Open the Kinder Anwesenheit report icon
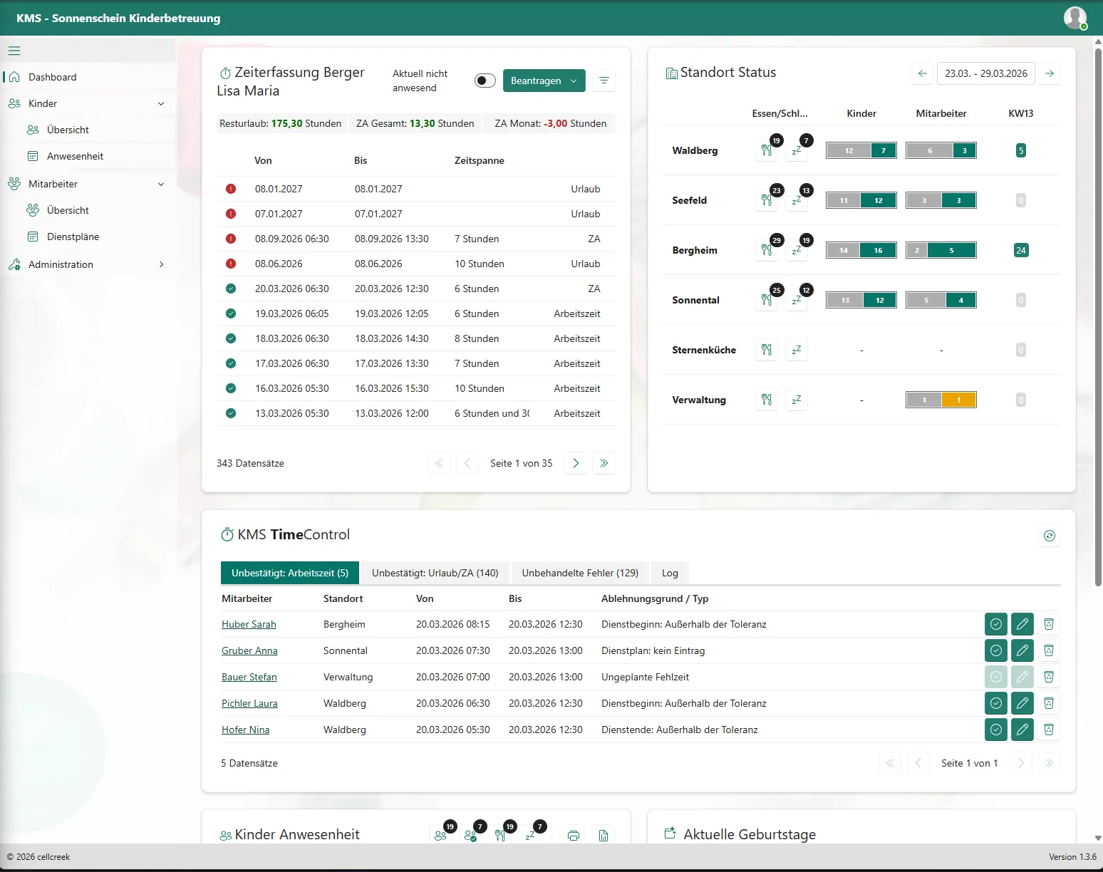Viewport: 1103px width, 872px height. [604, 834]
